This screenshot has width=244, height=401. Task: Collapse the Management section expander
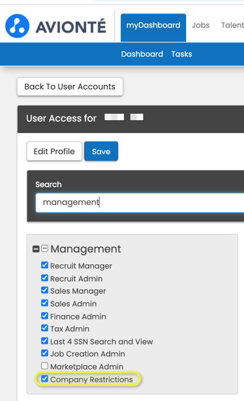[x=45, y=248]
